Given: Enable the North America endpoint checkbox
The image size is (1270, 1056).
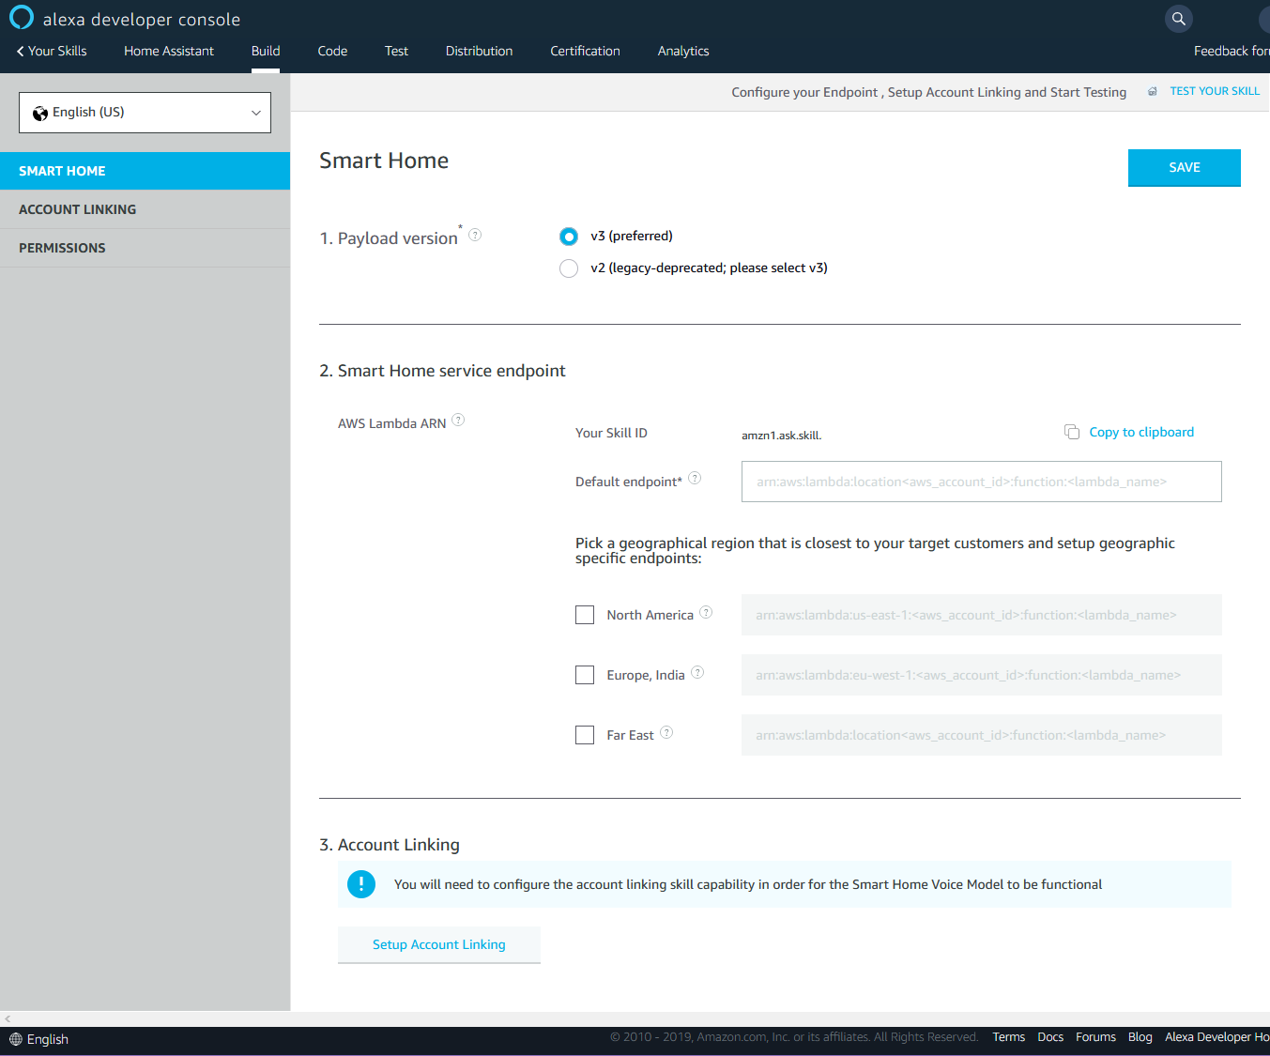Looking at the screenshot, I should pyautogui.click(x=585, y=615).
